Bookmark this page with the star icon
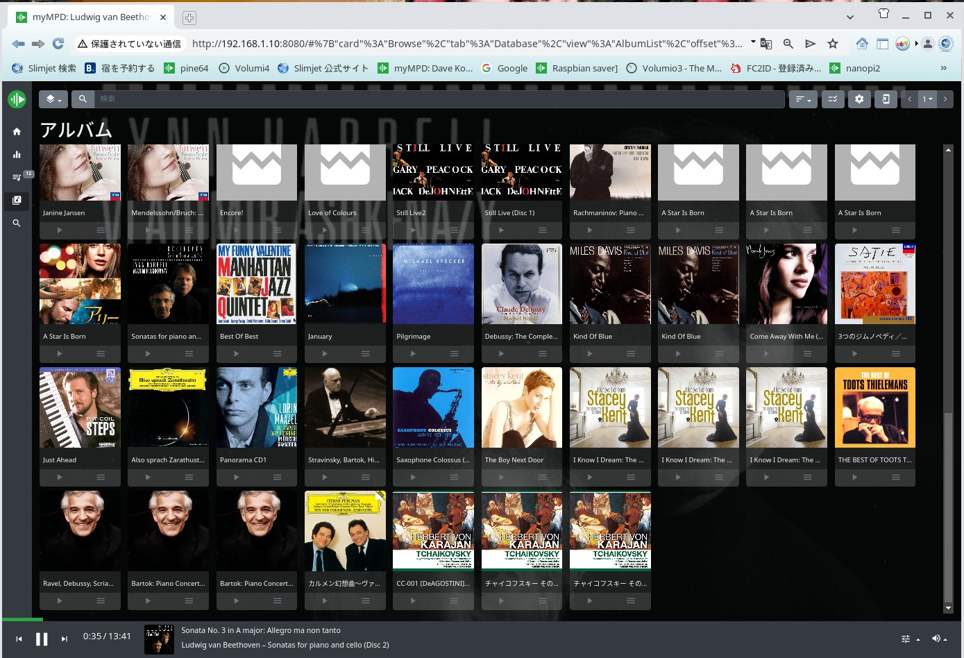964x658 pixels. [833, 44]
